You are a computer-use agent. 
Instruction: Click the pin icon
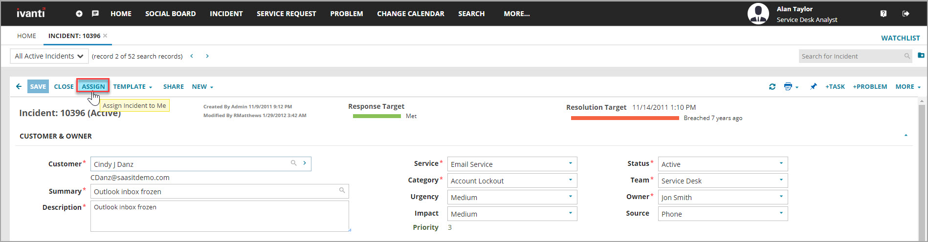[813, 86]
